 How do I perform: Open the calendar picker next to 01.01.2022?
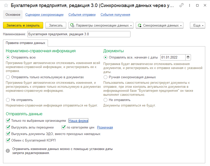(x=188, y=57)
